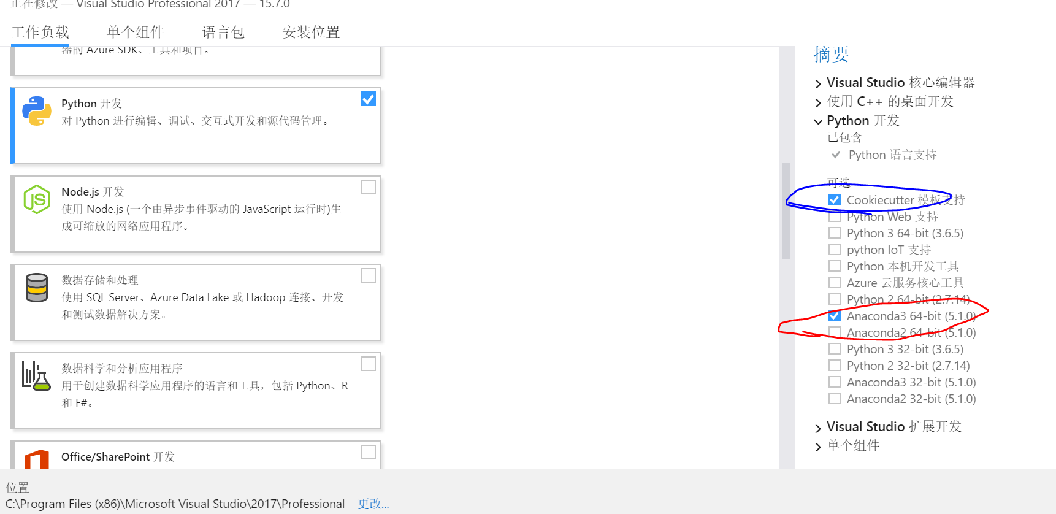The image size is (1056, 514).
Task: Select Python 3 32-bit (3.6.5) checkbox
Action: 835,349
